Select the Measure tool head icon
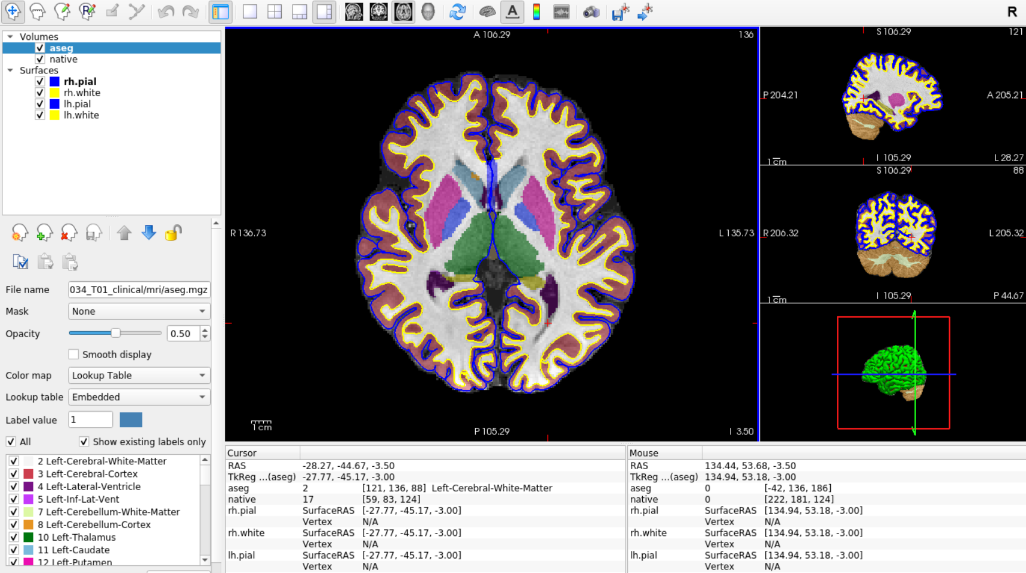 click(38, 11)
